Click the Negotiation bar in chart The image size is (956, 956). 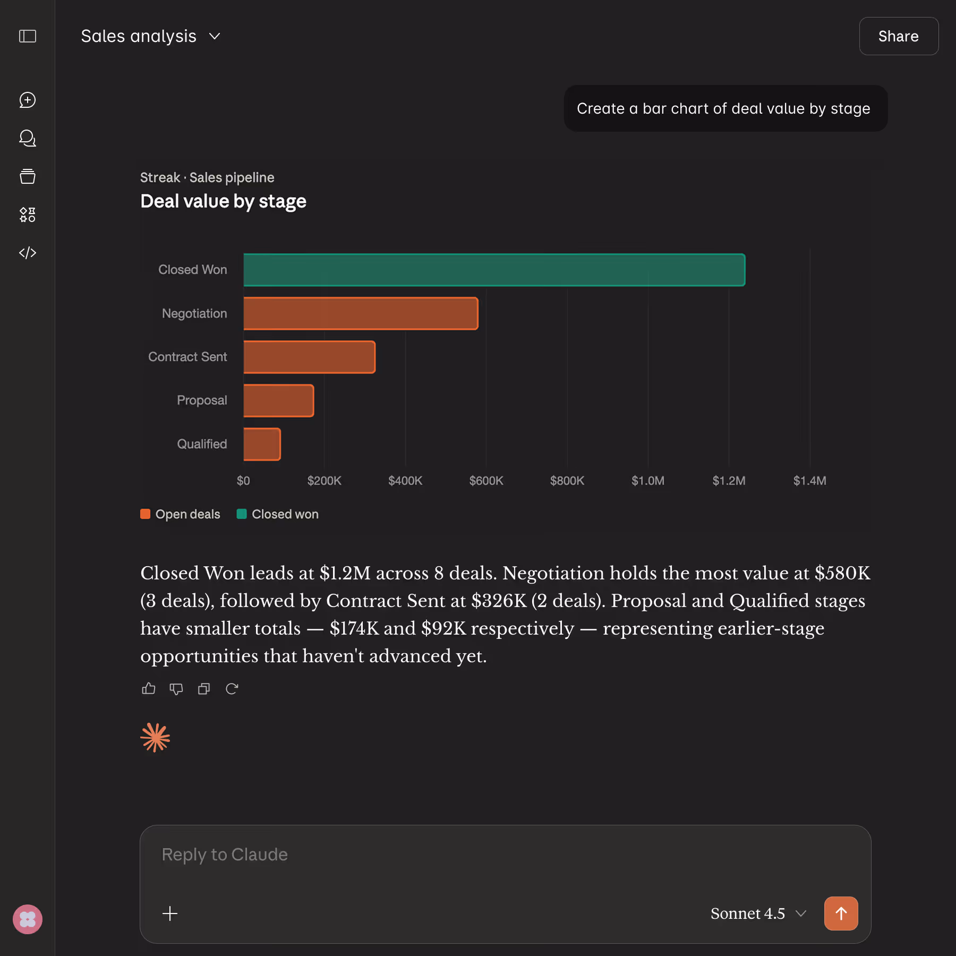(x=361, y=313)
